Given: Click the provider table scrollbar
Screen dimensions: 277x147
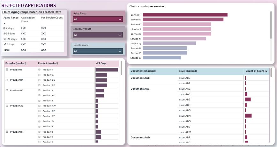Looking at the screenshot, I should 121,68.
